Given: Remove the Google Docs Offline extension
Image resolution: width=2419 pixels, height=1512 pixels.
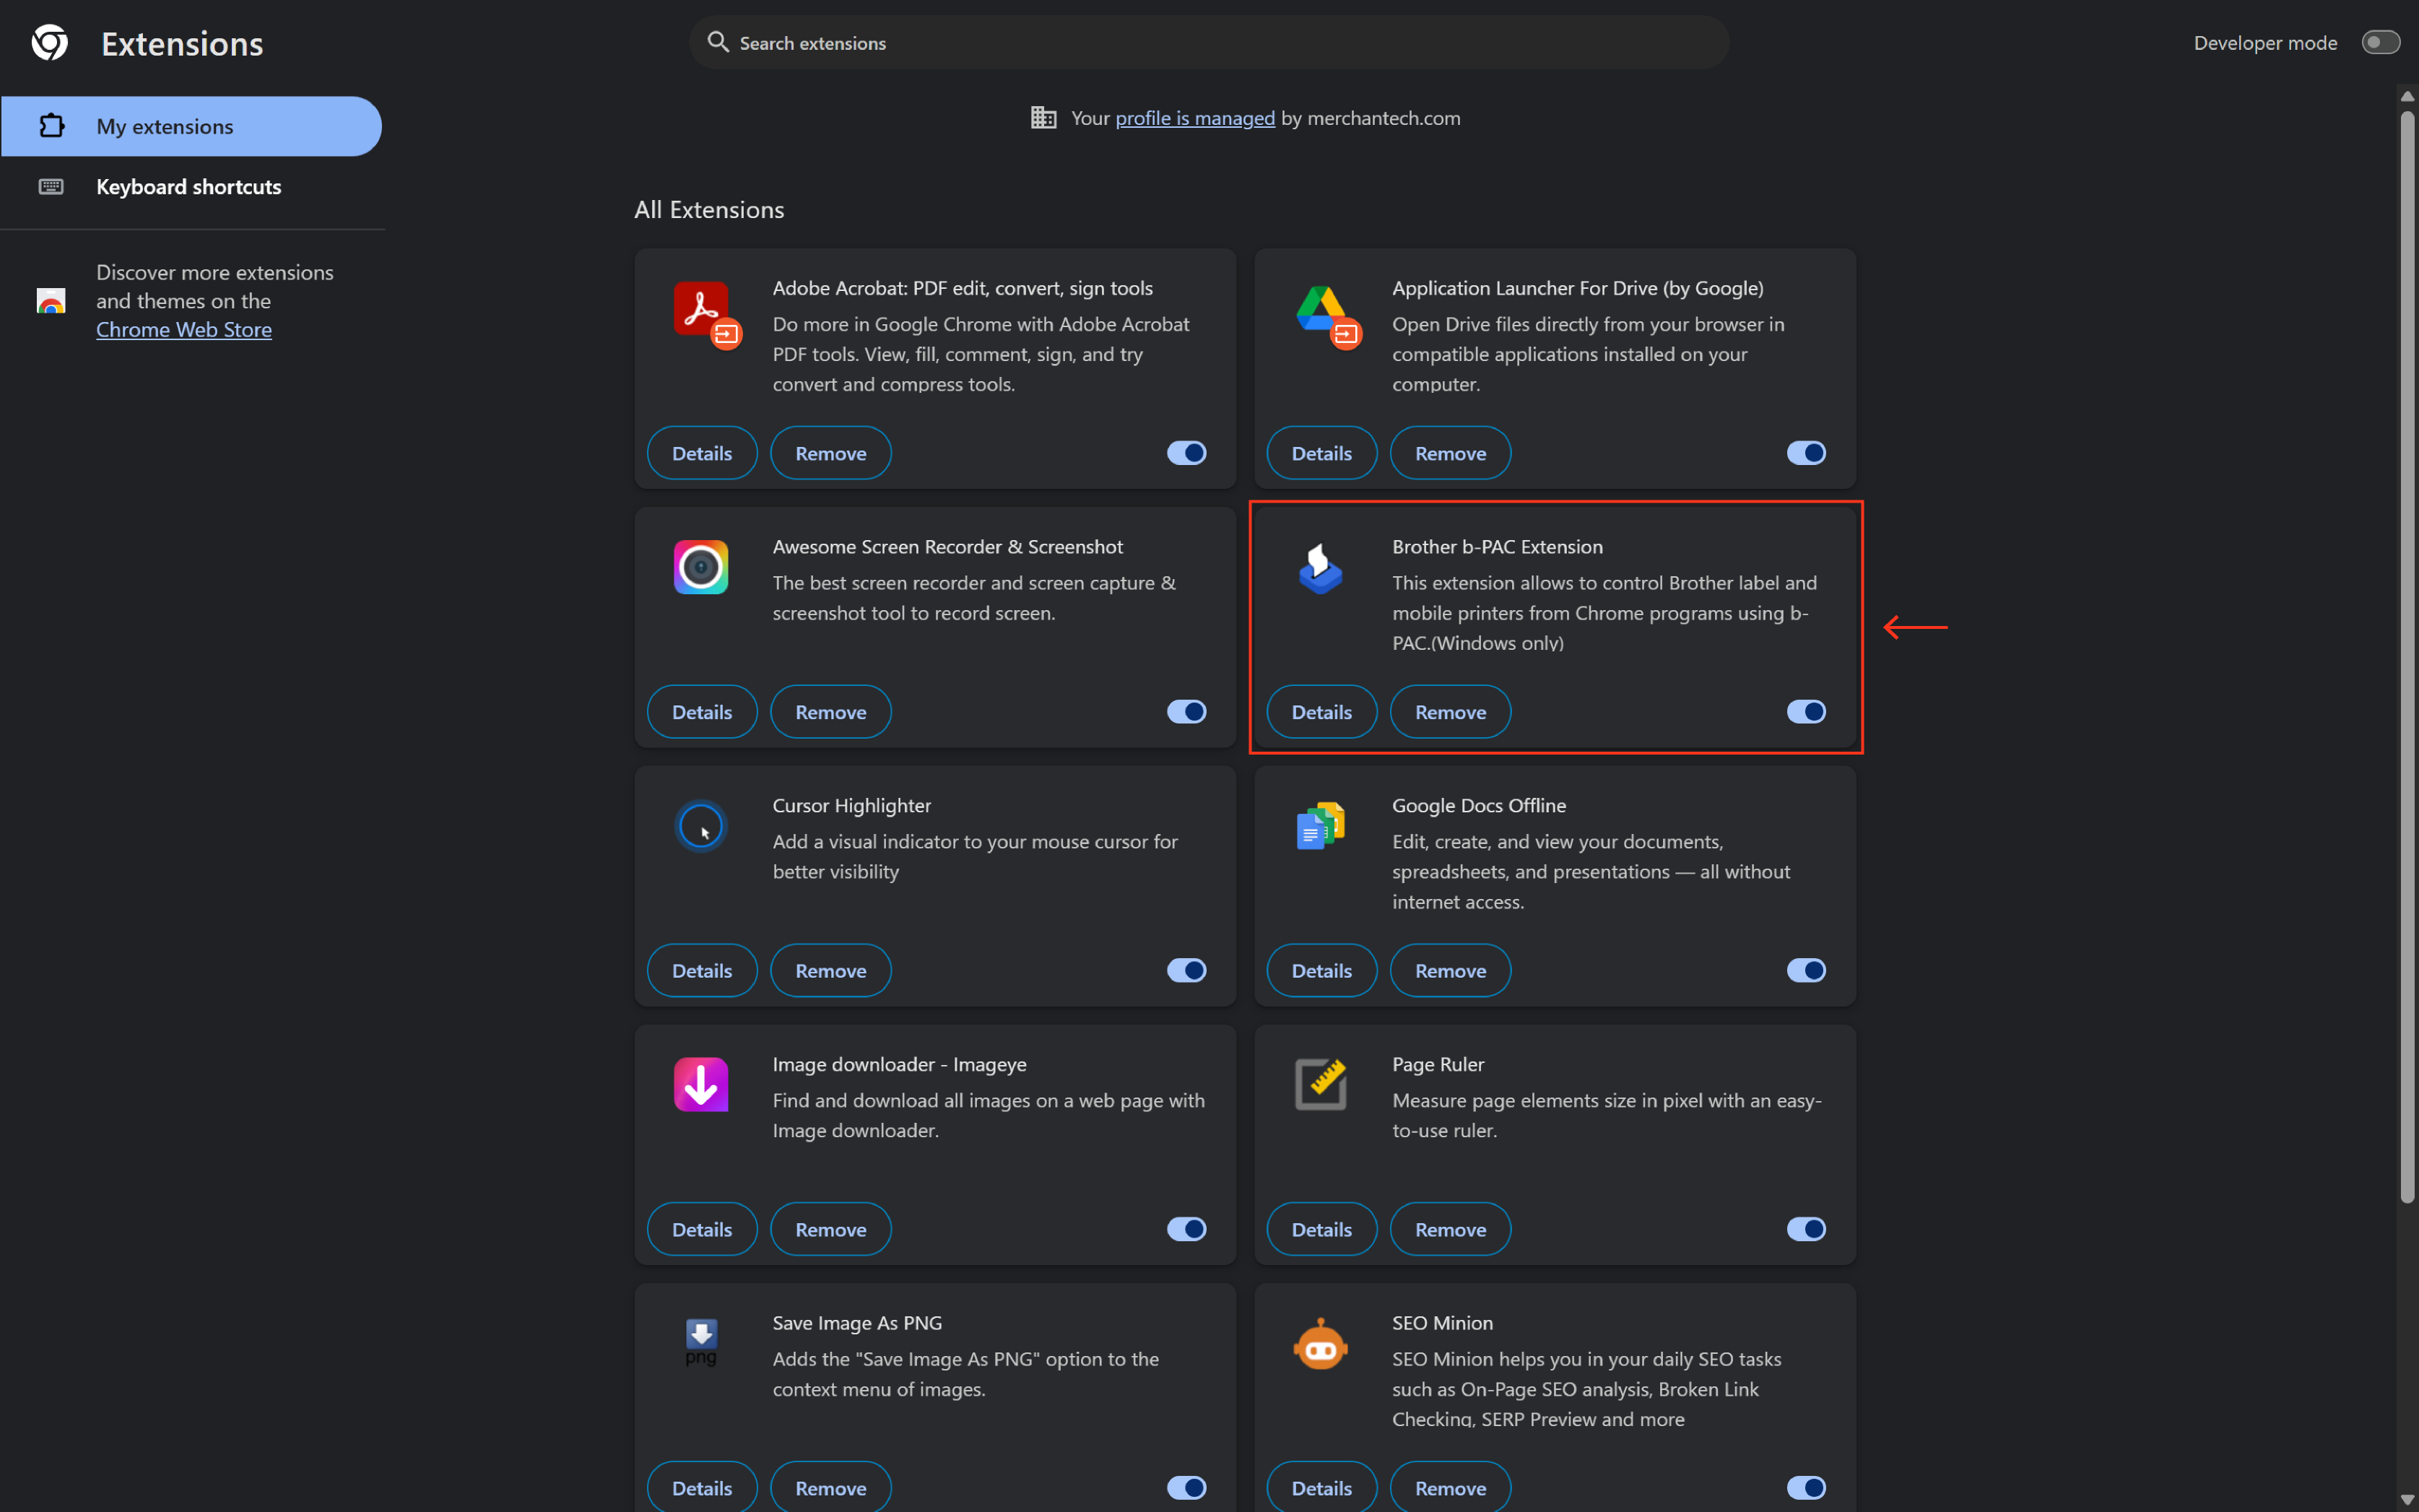Looking at the screenshot, I should pyautogui.click(x=1450, y=970).
